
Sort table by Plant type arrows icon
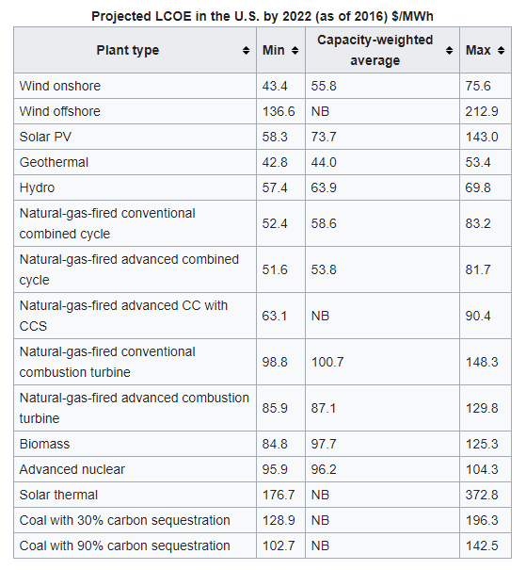coord(246,51)
